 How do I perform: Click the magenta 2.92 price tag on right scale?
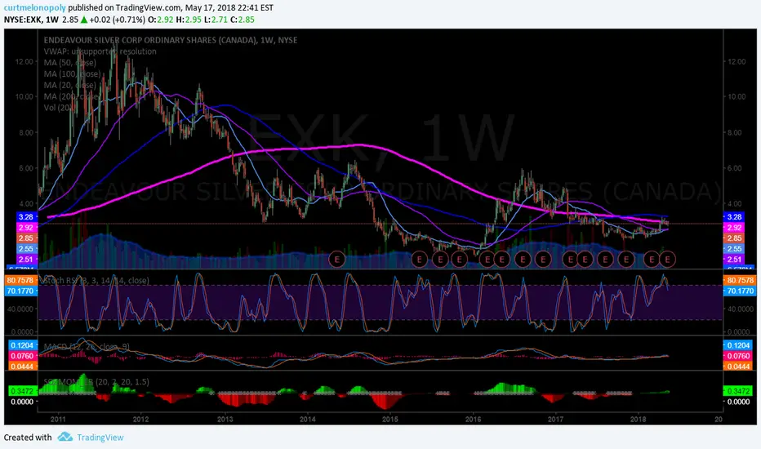(734, 228)
